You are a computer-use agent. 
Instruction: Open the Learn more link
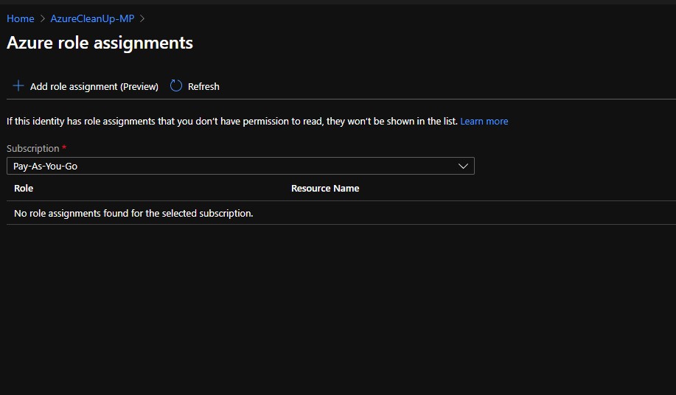[484, 122]
